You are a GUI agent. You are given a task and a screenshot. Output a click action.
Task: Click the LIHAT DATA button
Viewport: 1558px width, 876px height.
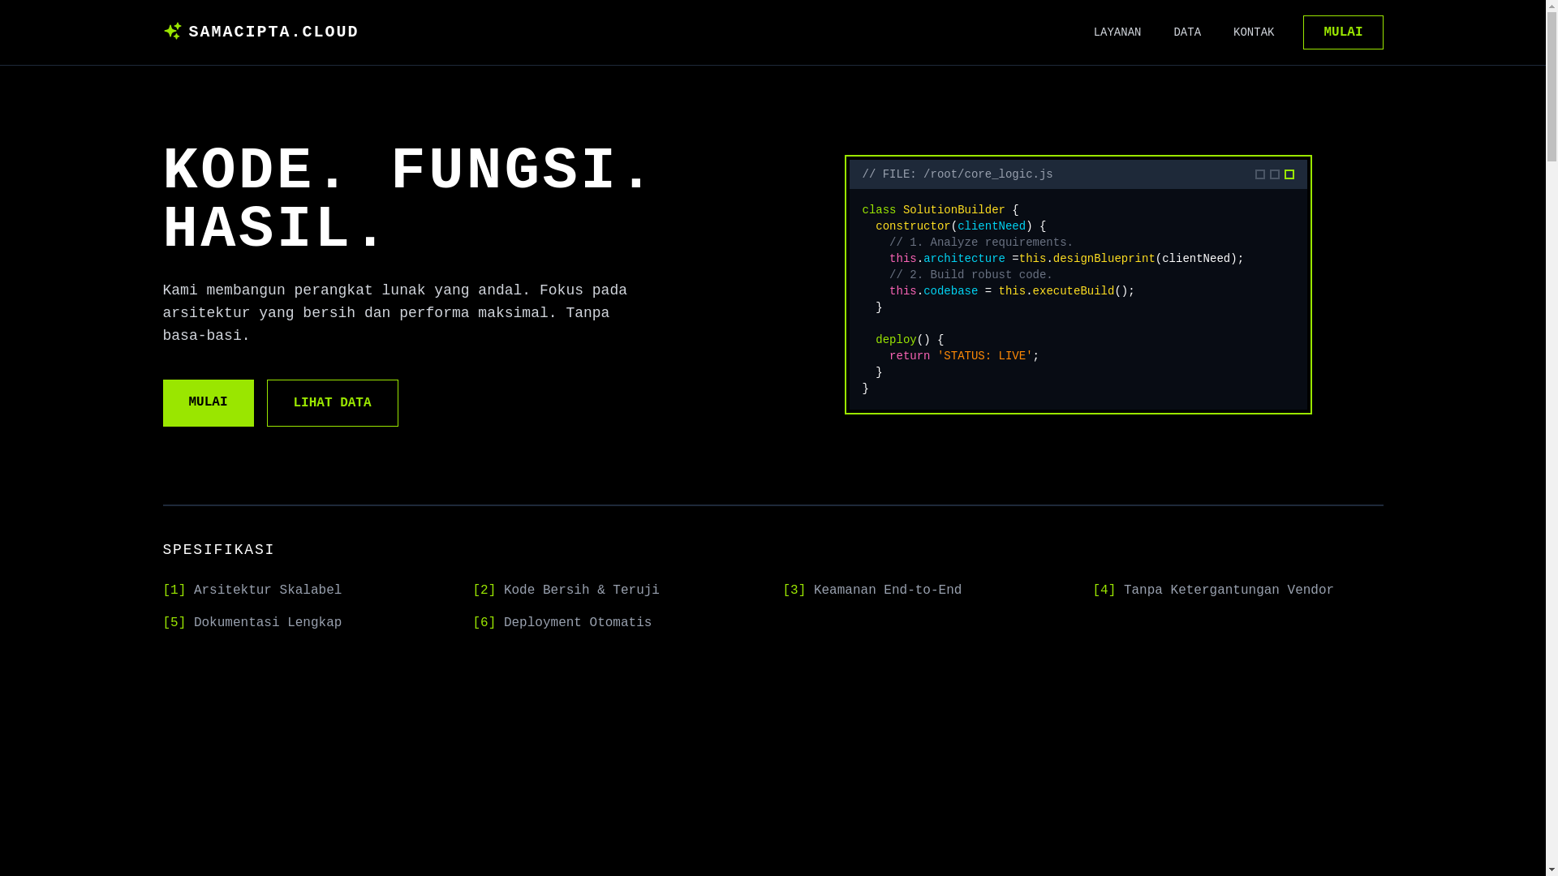pyautogui.click(x=332, y=402)
